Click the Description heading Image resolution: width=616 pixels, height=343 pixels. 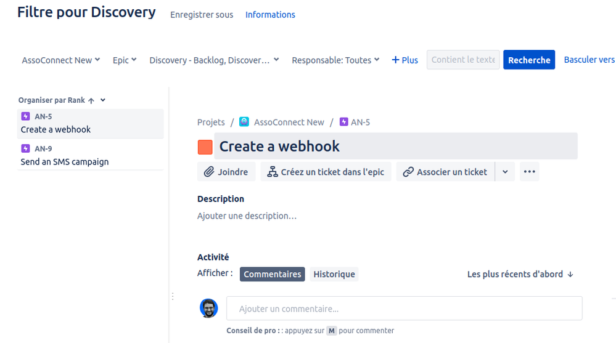click(x=220, y=199)
